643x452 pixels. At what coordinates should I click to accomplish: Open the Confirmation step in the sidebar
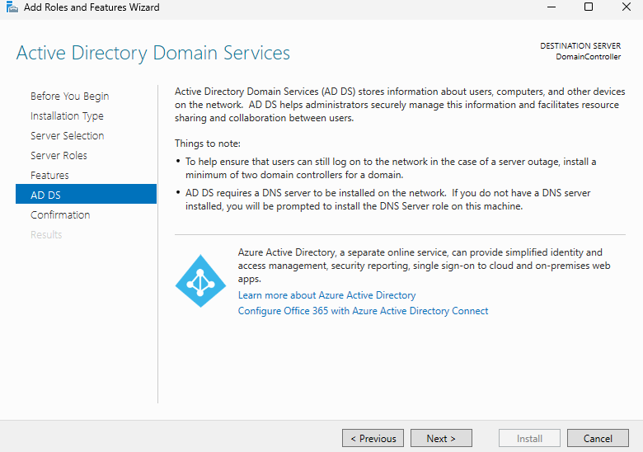60,215
